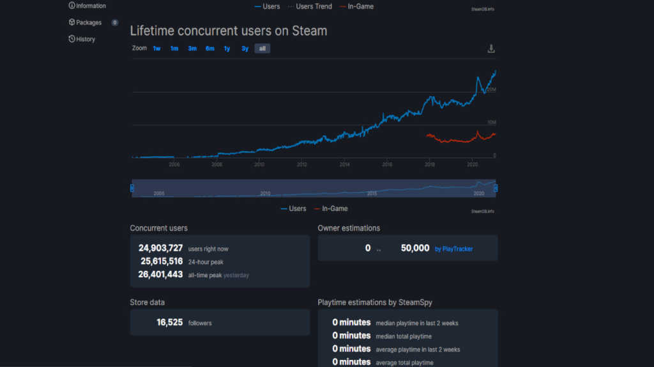Viewport: 654px width, 367px height.
Task: Click inside the mini navigator chart
Action: click(x=313, y=187)
